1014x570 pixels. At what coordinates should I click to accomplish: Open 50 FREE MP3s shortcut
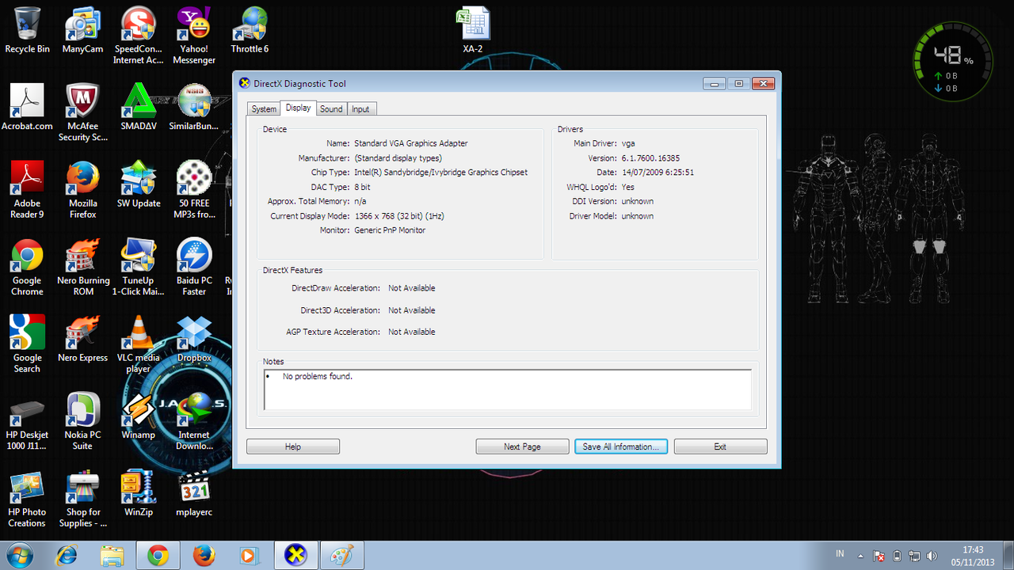194,190
